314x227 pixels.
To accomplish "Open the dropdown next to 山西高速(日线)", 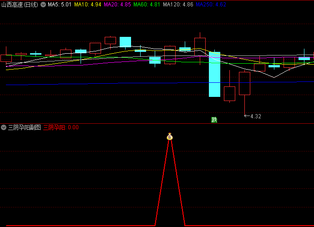I will tap(43, 5).
